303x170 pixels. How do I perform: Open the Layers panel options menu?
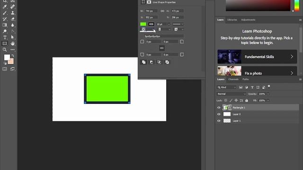(x=300, y=79)
